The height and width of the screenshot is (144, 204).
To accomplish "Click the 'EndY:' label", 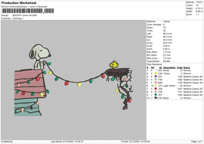I will [x=150, y=49].
